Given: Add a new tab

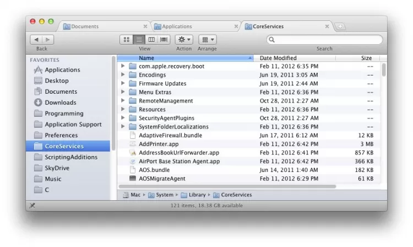Looking at the screenshot, I should 340,26.
